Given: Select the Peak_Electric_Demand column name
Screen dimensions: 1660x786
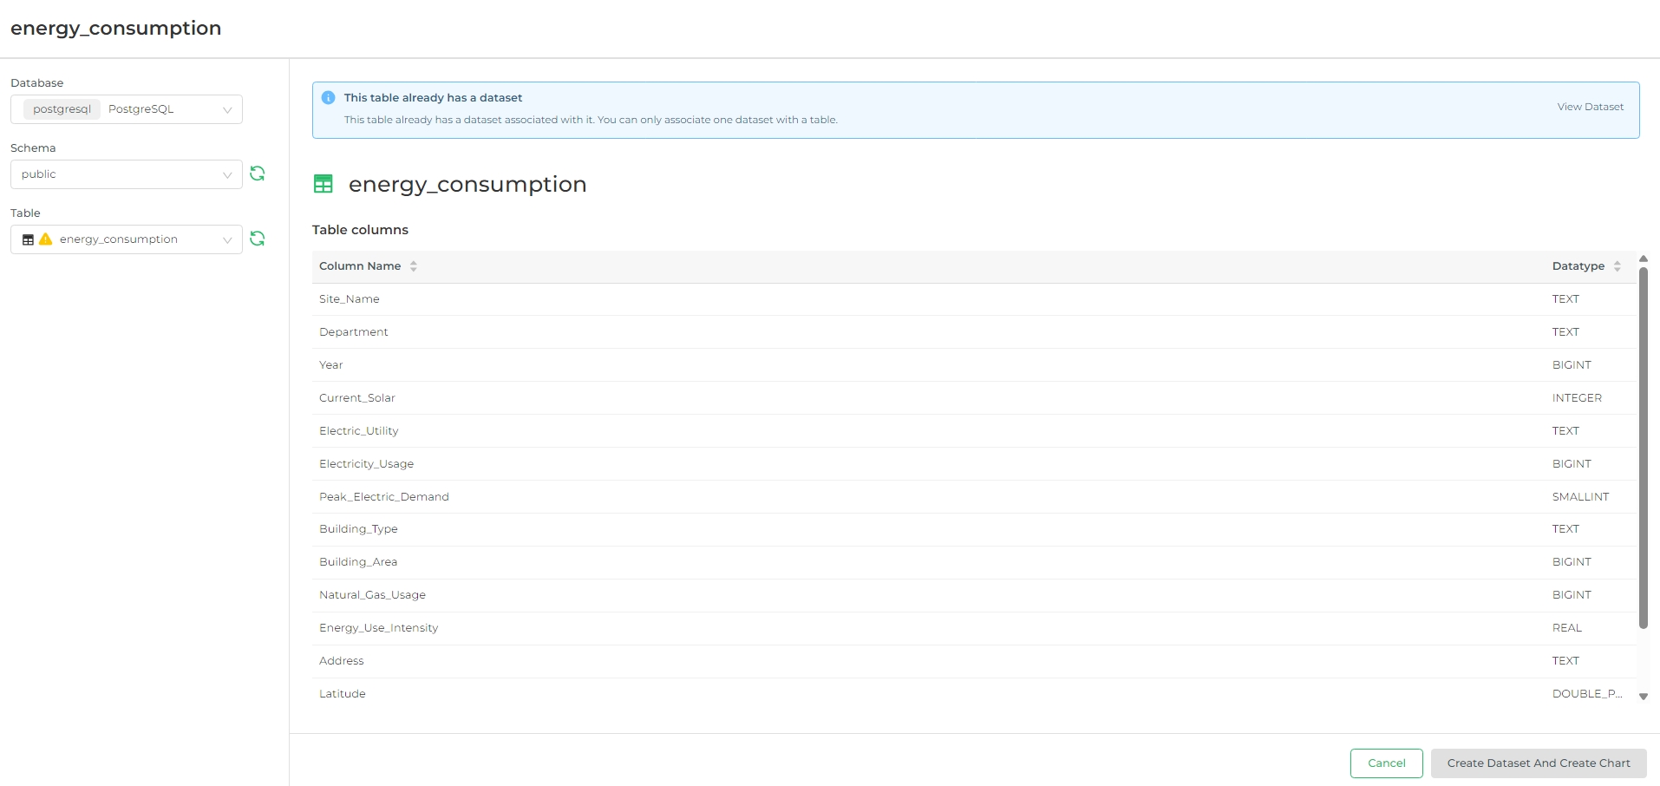Looking at the screenshot, I should [x=384, y=497].
